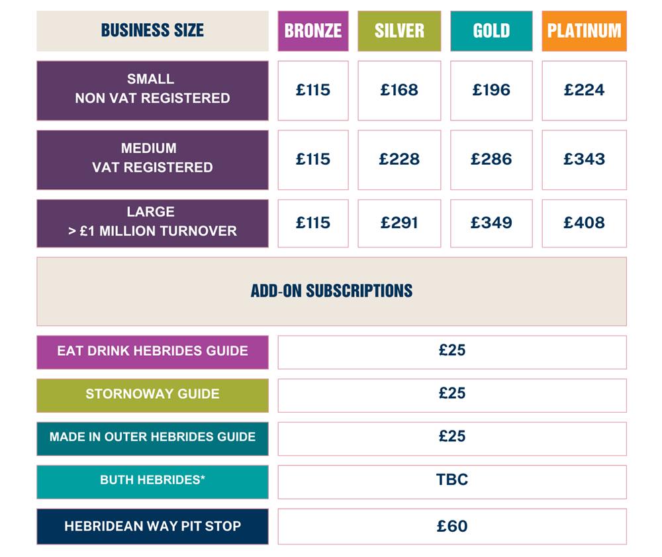
Task: Select the Bronze tier header
Action: pyautogui.click(x=313, y=31)
